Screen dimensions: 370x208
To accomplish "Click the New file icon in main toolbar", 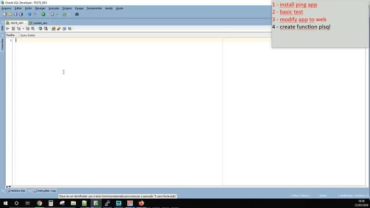I will [5, 14].
